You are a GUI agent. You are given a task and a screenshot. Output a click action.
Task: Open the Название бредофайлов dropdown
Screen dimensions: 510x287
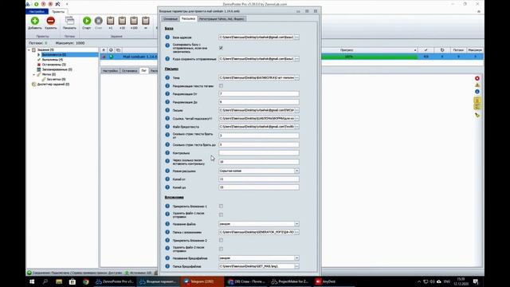pyautogui.click(x=296, y=258)
